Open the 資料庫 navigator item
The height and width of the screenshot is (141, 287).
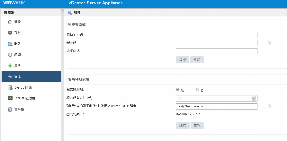31,109
